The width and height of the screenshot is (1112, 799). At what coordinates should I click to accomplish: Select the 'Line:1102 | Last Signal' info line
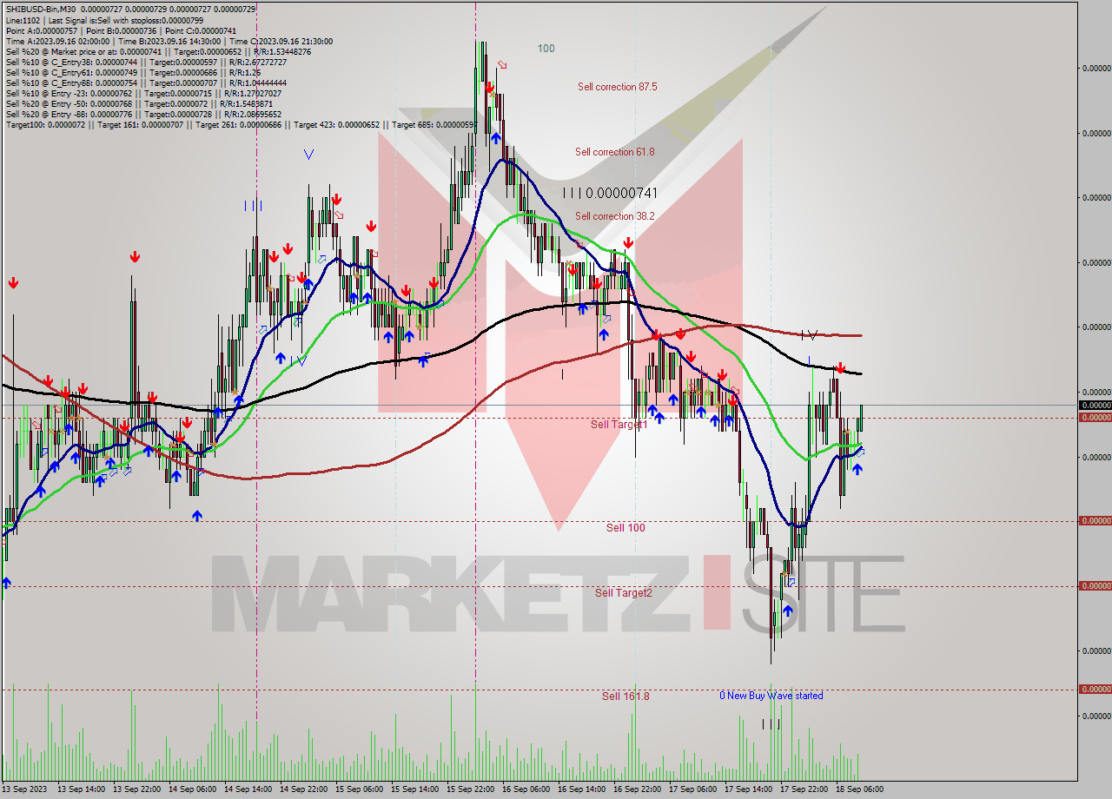coord(104,20)
